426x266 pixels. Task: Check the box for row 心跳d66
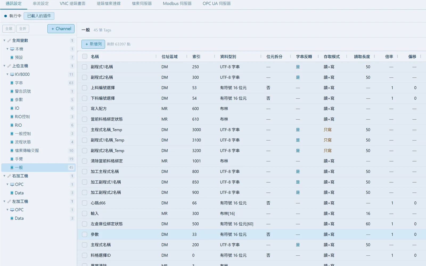click(85, 203)
